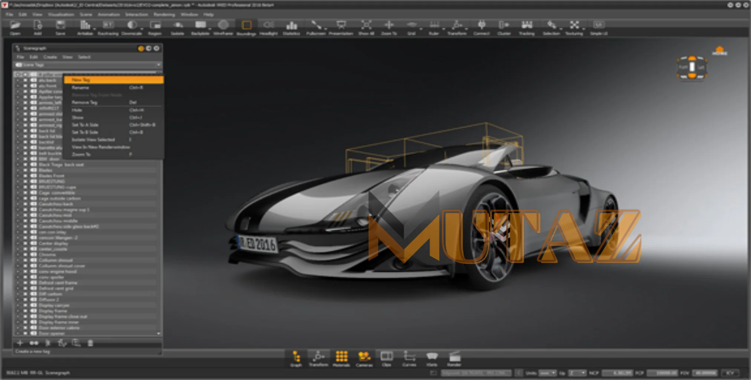Choose Rename in context menu

114,88
